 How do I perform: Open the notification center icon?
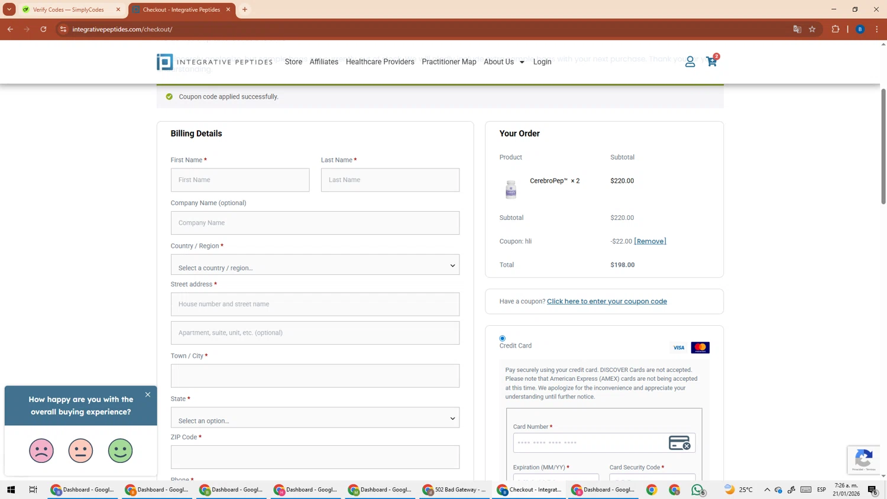point(873,490)
